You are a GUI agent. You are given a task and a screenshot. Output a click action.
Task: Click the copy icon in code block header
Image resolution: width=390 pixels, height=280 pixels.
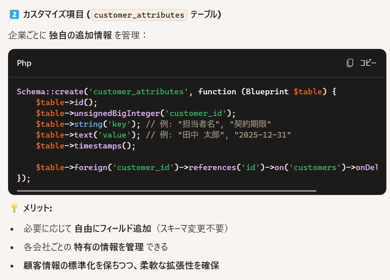tap(350, 63)
